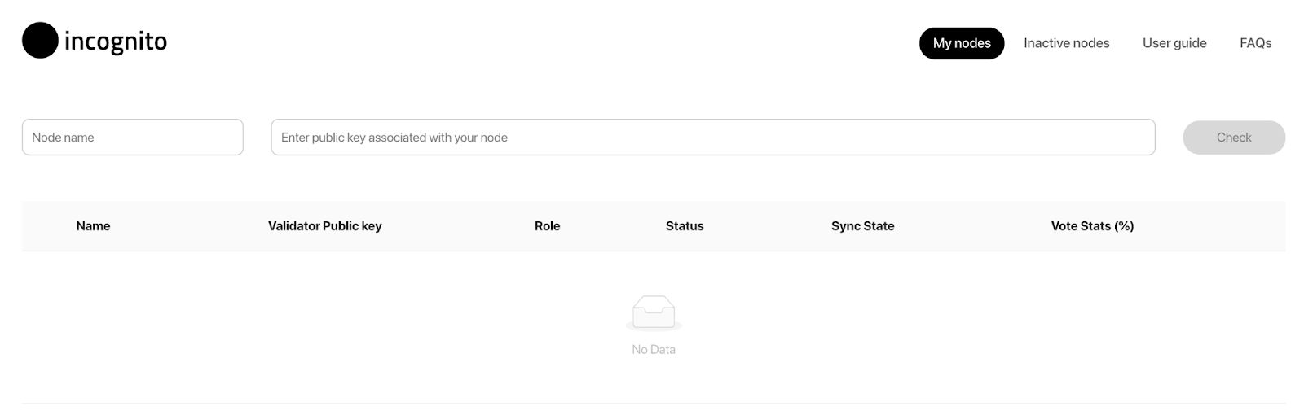Click the public key input field

(x=713, y=137)
